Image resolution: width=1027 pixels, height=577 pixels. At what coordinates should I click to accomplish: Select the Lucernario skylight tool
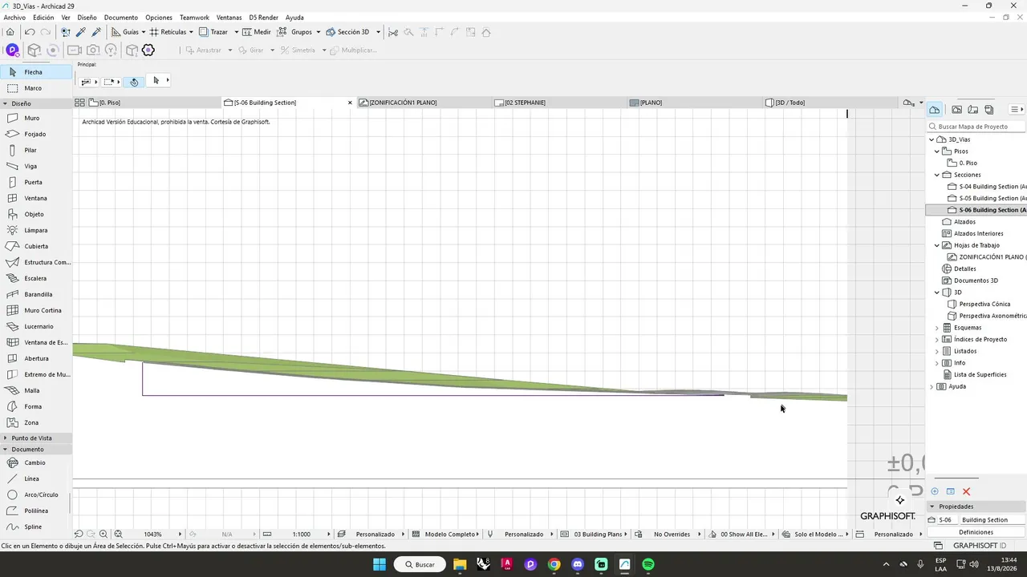tap(35, 326)
